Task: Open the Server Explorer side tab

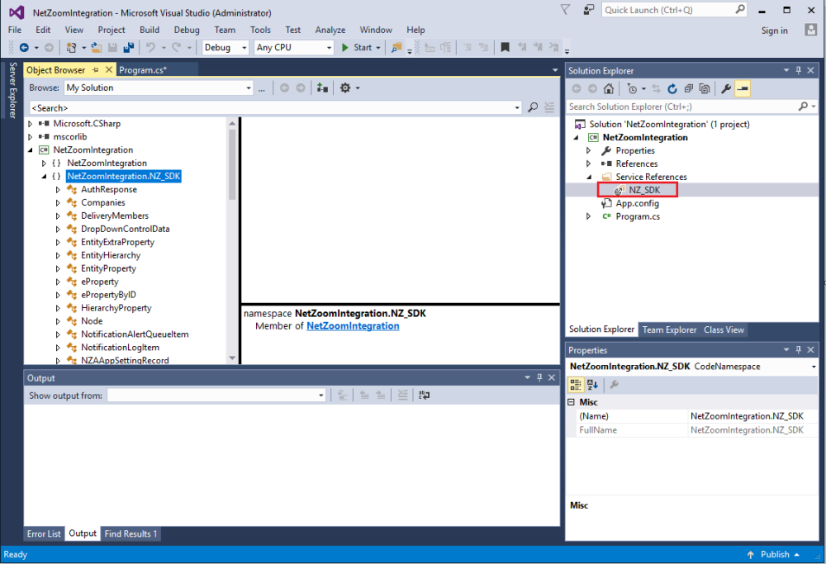Action: click(12, 90)
